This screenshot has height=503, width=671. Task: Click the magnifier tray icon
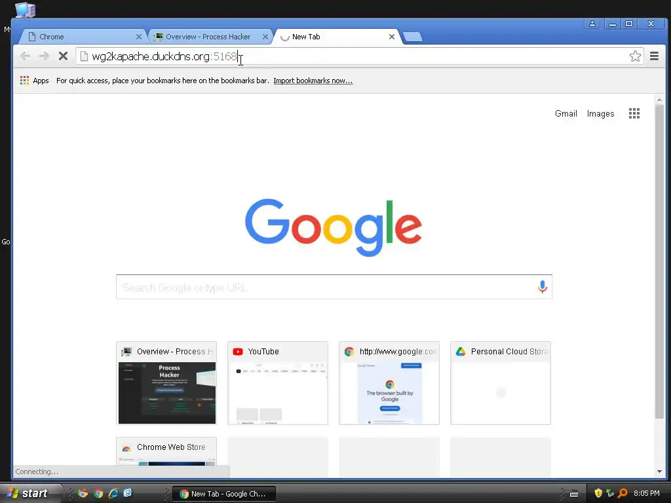623,493
